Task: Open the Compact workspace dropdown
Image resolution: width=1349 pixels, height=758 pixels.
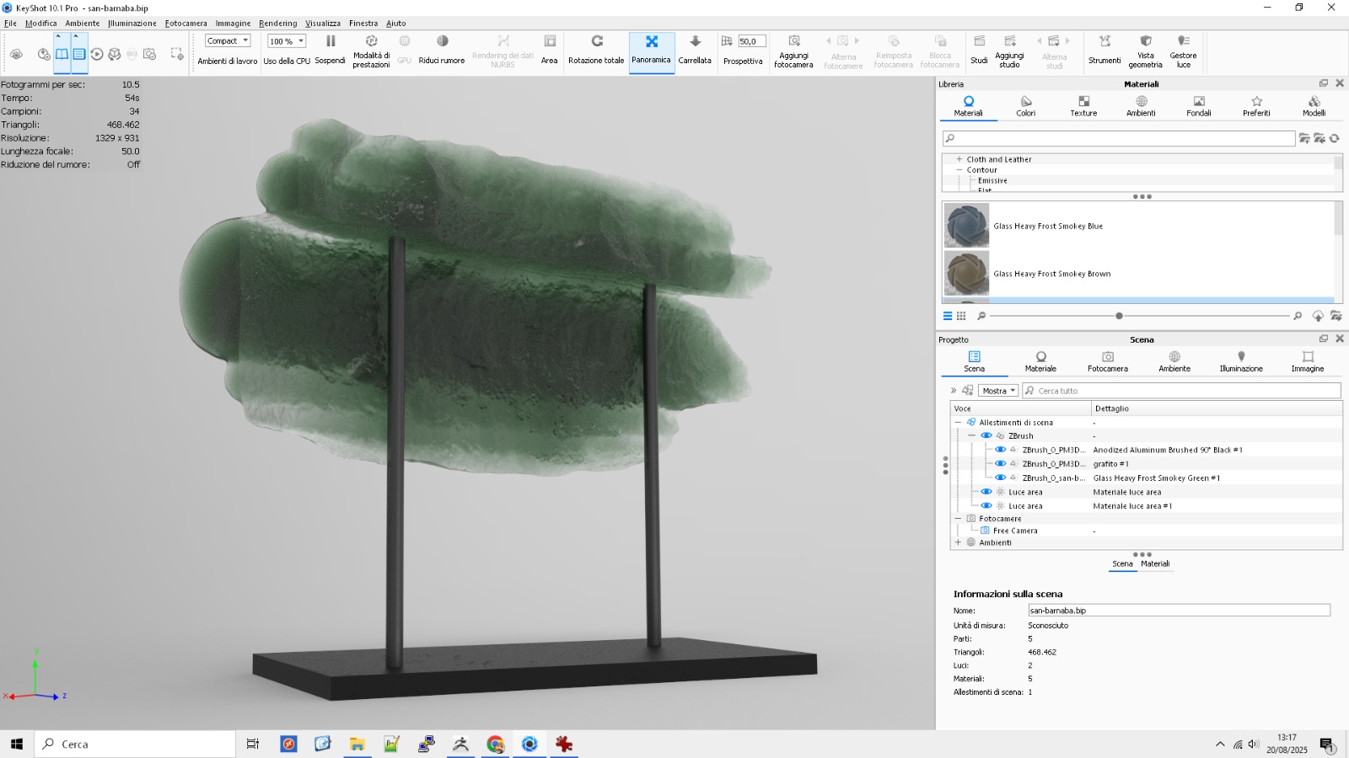Action: click(228, 40)
